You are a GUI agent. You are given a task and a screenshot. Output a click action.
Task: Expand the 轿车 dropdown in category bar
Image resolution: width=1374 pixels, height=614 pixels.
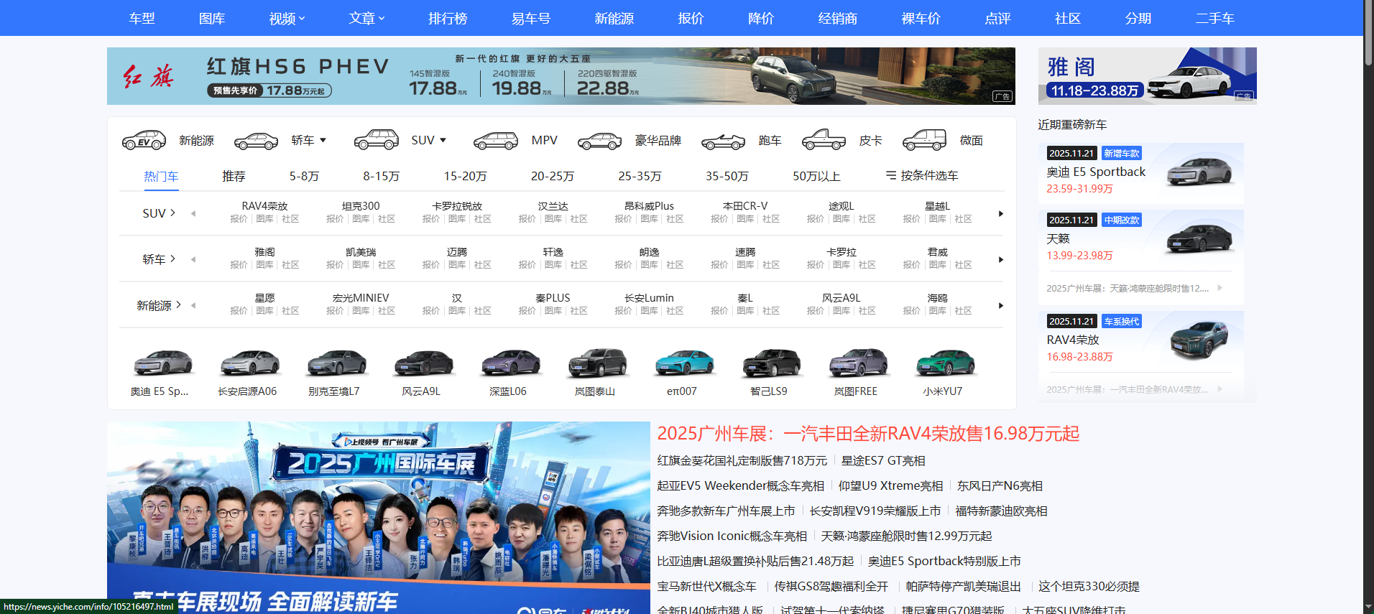coord(323,140)
